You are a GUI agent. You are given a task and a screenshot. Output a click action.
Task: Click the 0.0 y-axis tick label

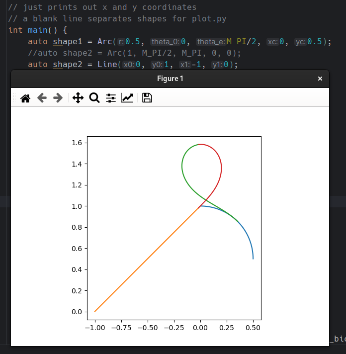pos(77,312)
